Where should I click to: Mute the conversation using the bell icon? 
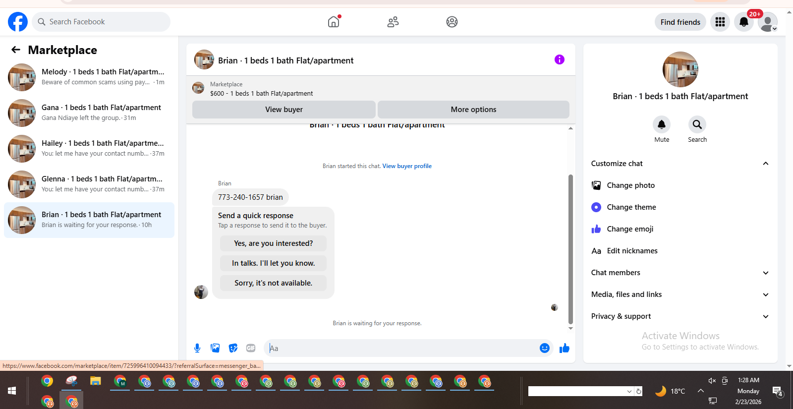coord(662,124)
